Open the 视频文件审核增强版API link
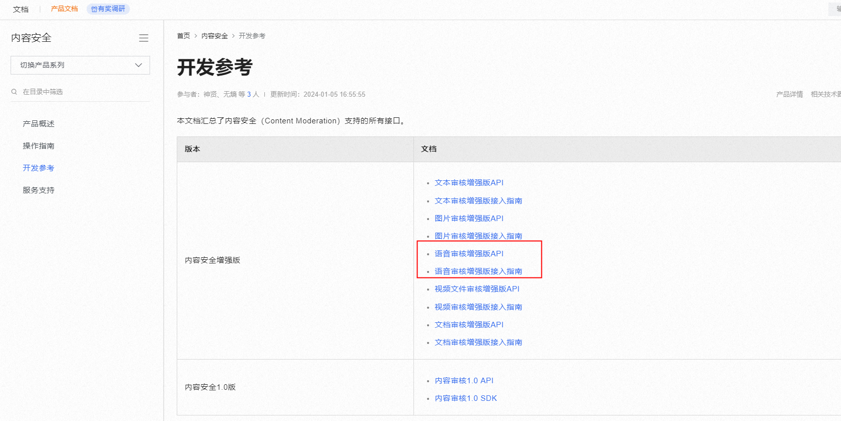 [x=477, y=289]
